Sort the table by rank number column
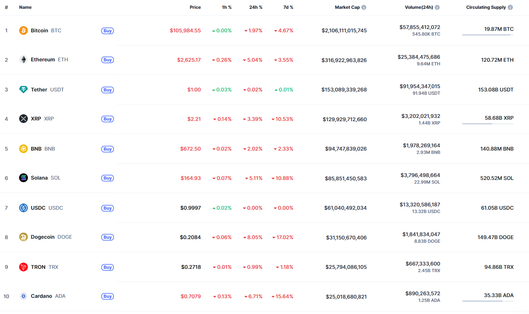The image size is (529, 314). [x=6, y=7]
